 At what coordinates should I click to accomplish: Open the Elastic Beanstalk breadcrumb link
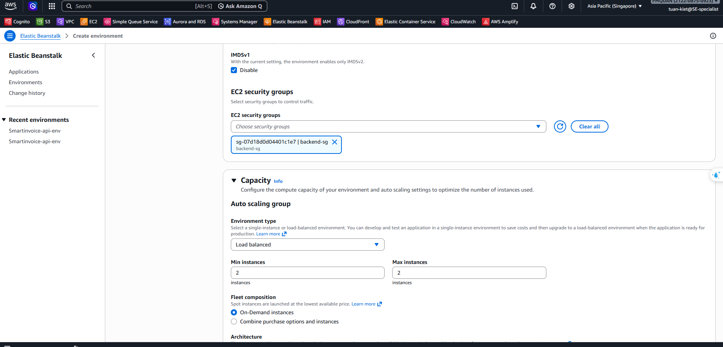tap(40, 36)
